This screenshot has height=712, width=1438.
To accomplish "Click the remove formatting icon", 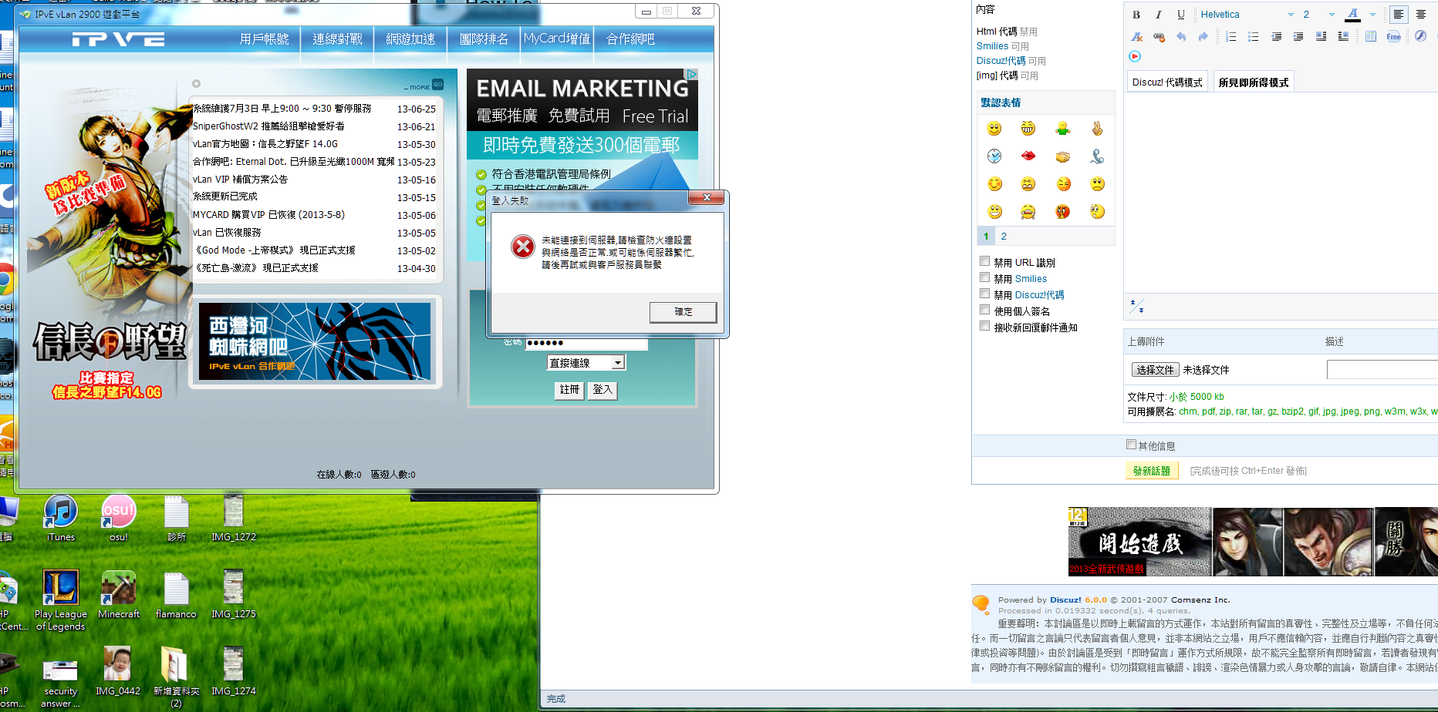I will tap(1136, 36).
